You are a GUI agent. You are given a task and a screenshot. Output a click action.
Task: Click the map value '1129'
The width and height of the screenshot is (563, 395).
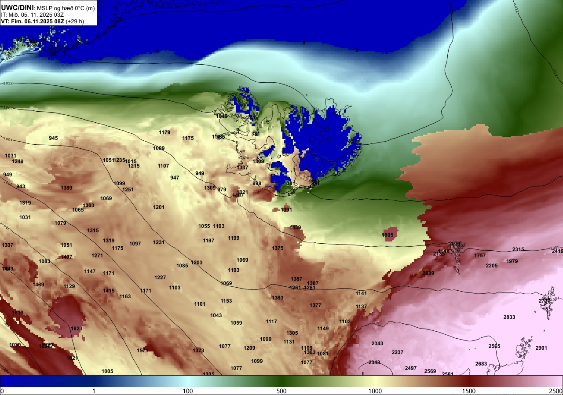69,286
